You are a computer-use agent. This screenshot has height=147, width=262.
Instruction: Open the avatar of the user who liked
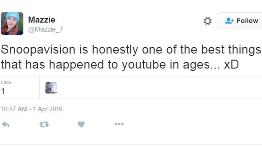[x=51, y=88]
